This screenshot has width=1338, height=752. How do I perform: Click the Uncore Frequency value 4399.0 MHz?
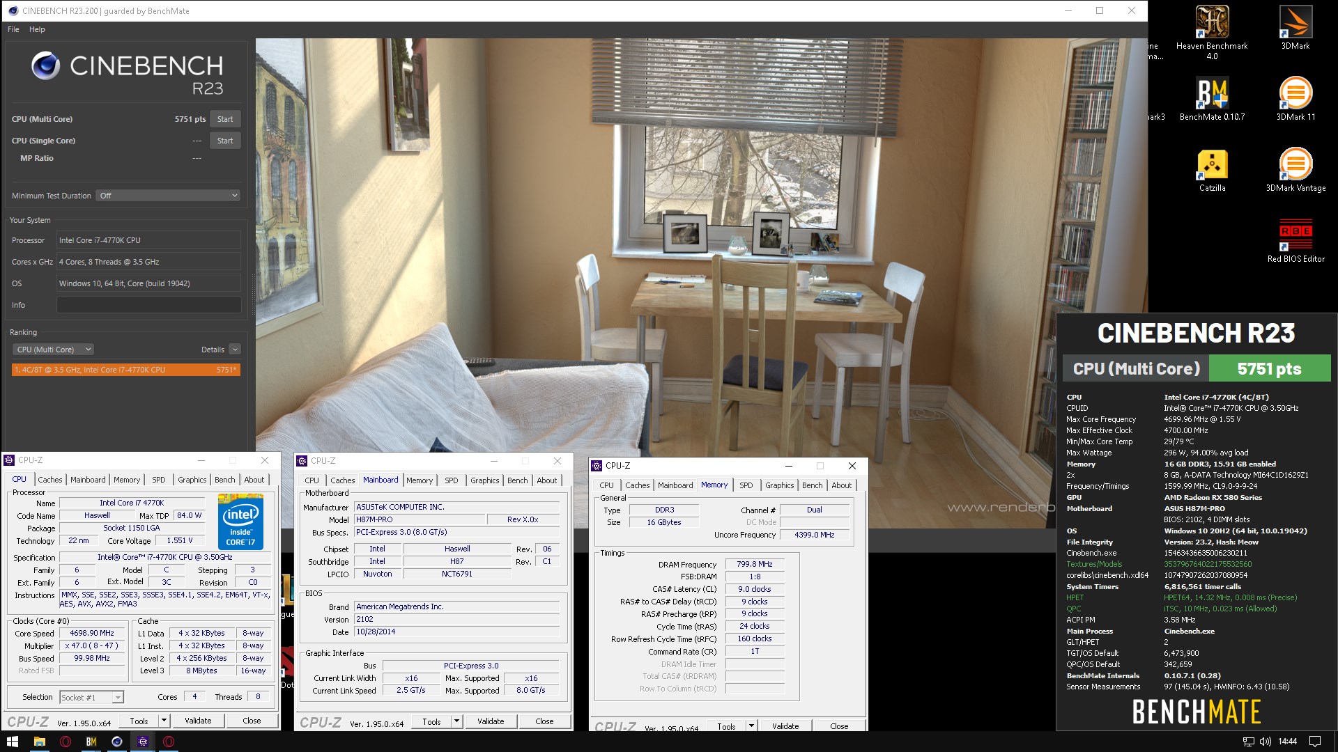coord(814,535)
